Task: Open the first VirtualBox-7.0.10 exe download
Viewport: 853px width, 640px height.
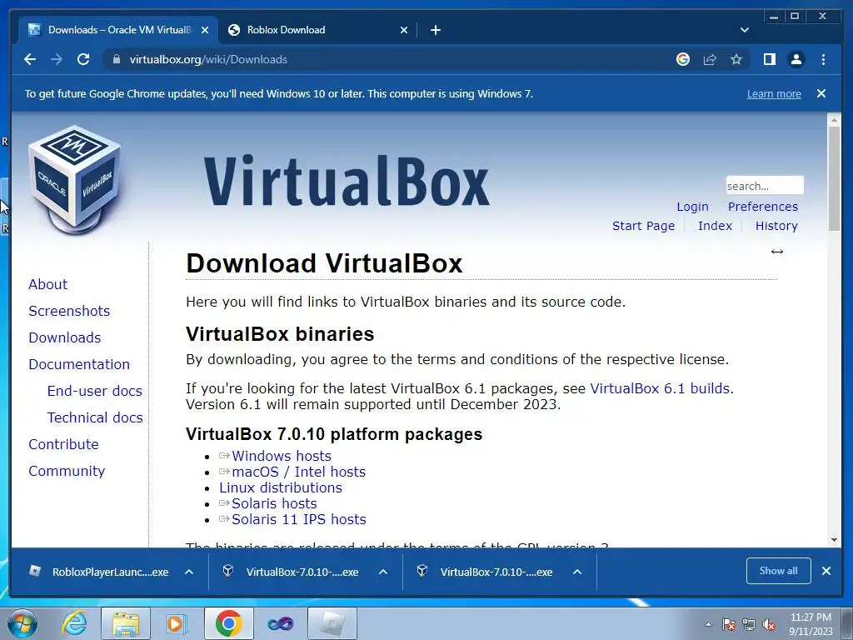Action: tap(294, 572)
